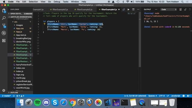Open the Selection menu
This screenshot has height=108, width=192.
coord(33,2)
